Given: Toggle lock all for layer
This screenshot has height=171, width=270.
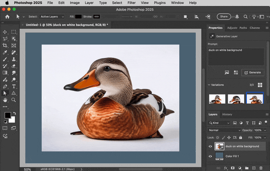Looking at the screenshot, I should coord(240,137).
